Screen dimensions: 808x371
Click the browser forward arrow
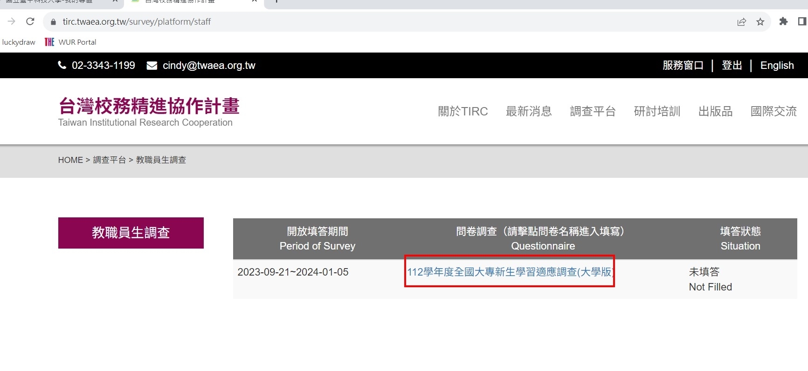(12, 21)
